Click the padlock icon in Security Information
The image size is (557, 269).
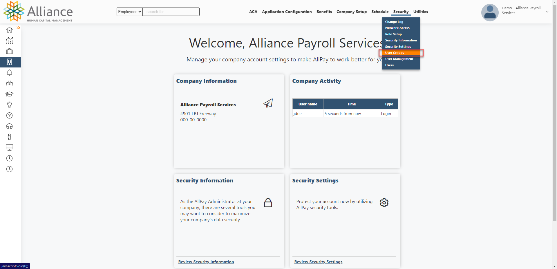(268, 203)
